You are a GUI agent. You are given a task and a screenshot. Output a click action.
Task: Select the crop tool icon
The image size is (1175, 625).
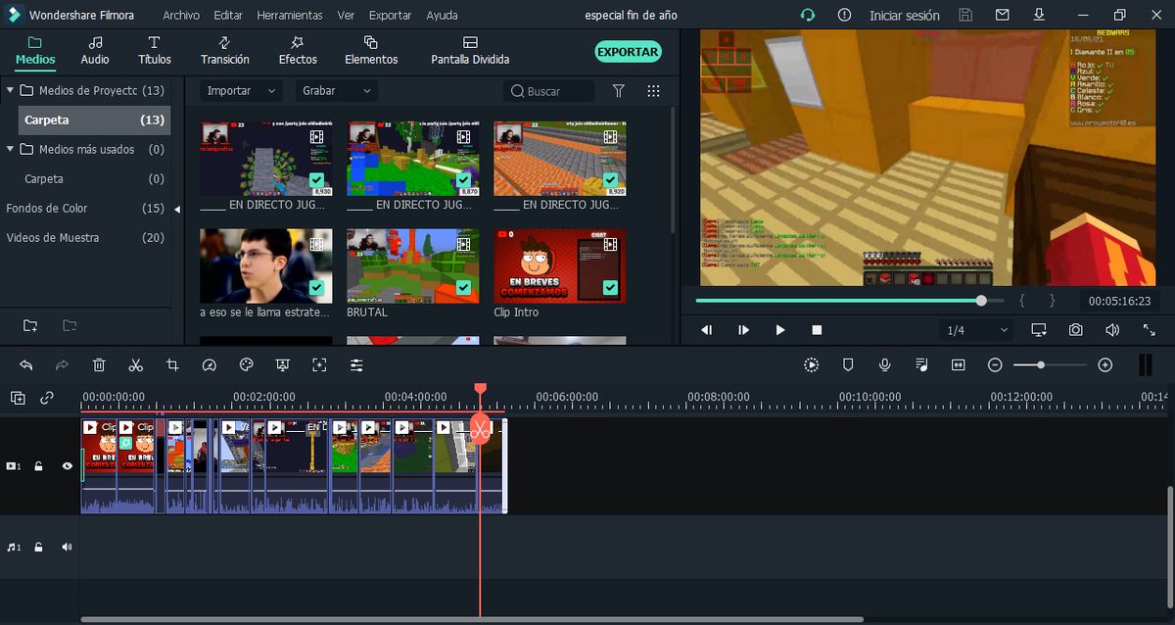[172, 364]
